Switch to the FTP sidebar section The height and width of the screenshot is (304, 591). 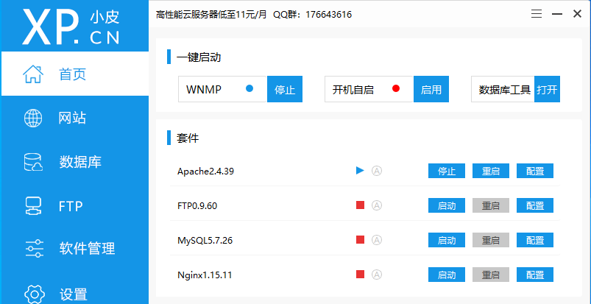click(75, 206)
